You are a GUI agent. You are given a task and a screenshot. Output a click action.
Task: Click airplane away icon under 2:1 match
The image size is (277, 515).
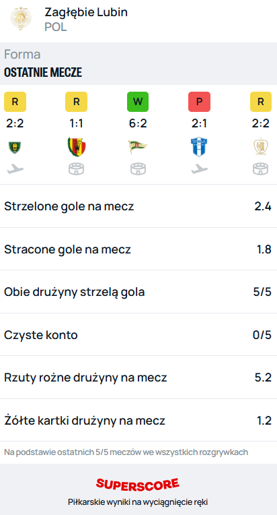[x=200, y=169]
